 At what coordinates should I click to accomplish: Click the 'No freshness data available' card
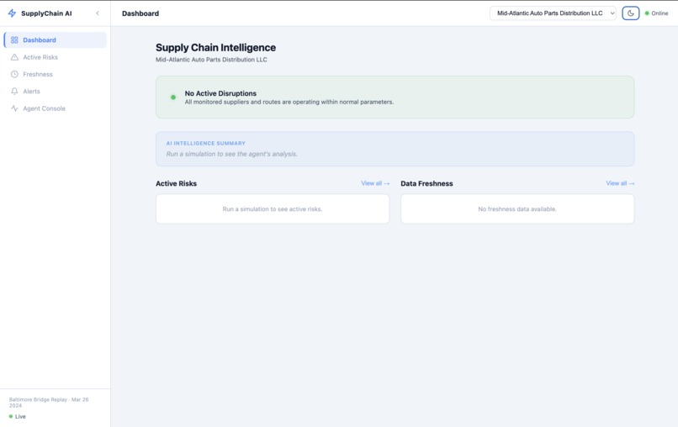click(517, 209)
